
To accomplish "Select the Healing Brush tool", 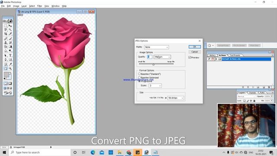I will coord(6,39).
